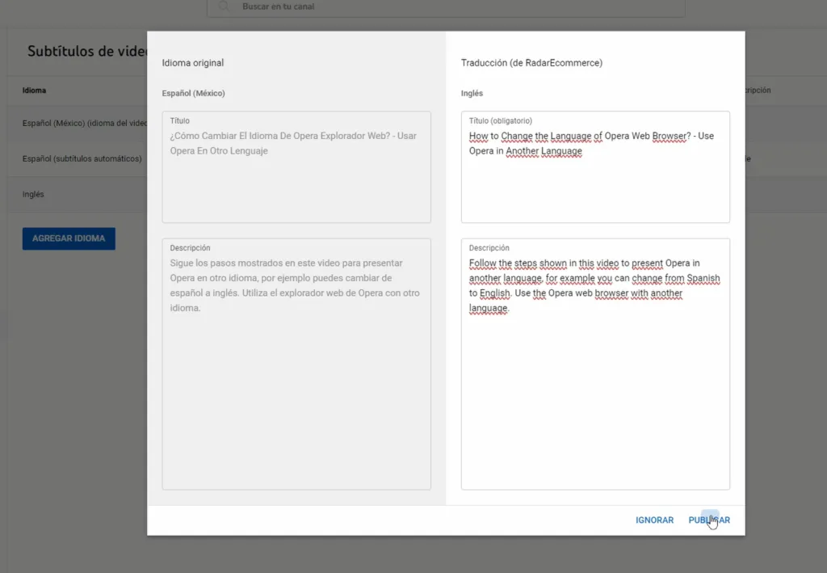Viewport: 827px width, 573px height.
Task: Click the IGNORAR button
Action: (x=654, y=520)
